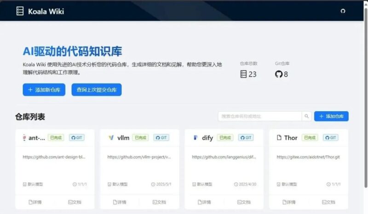This screenshot has height=214, width=368.
Task: Click the ant-design repository logo icon
Action: coord(24,138)
